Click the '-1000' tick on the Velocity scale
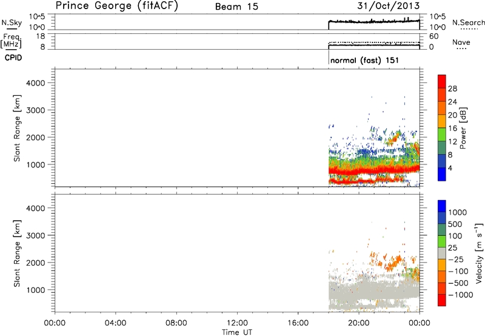This screenshot has width=485, height=336. [x=460, y=295]
